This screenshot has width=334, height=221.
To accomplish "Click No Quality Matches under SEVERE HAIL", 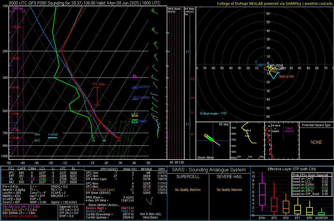I will 229,190.
